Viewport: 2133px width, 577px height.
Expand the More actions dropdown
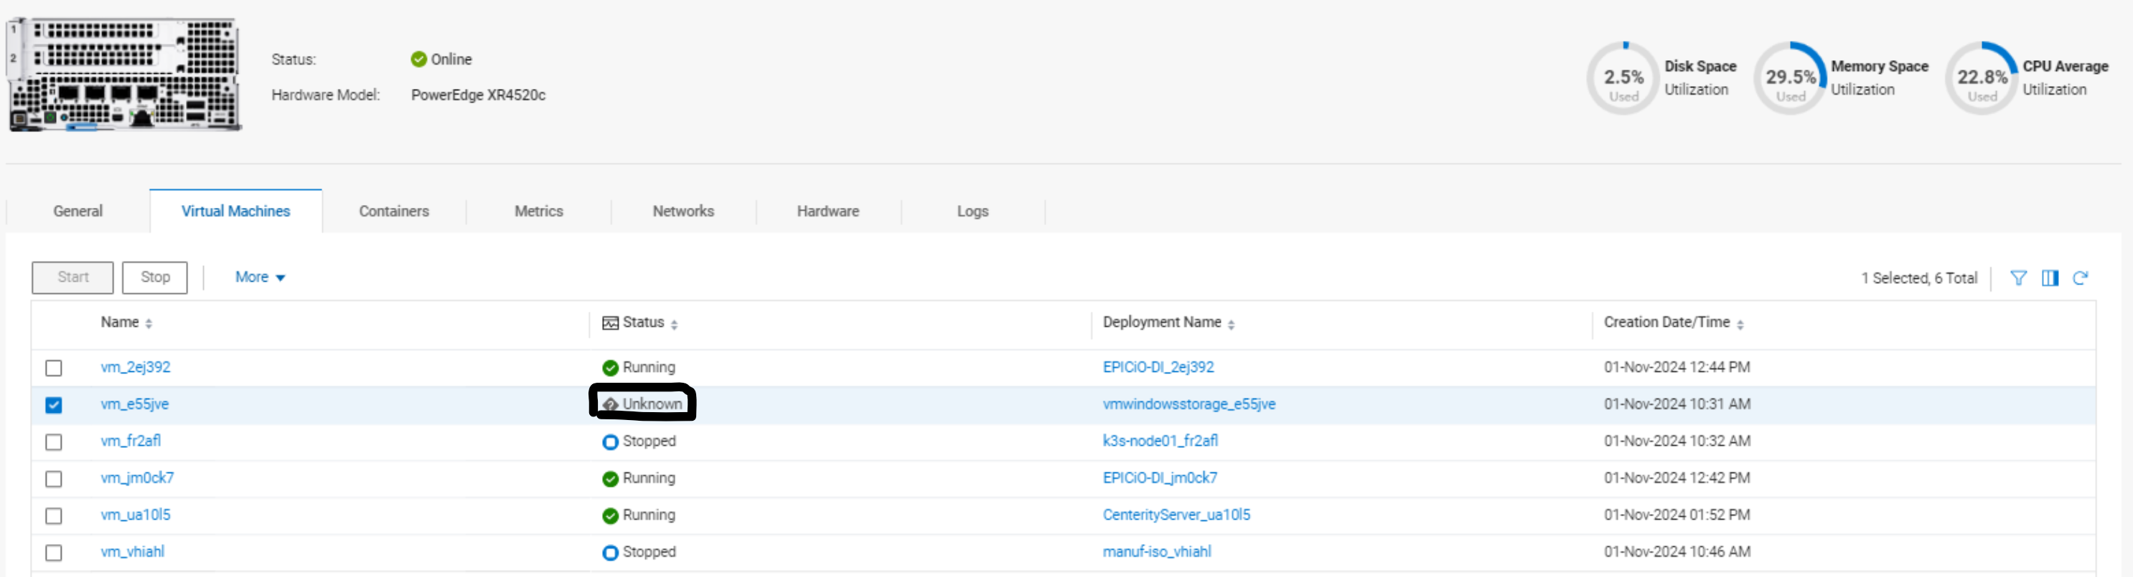(x=259, y=277)
